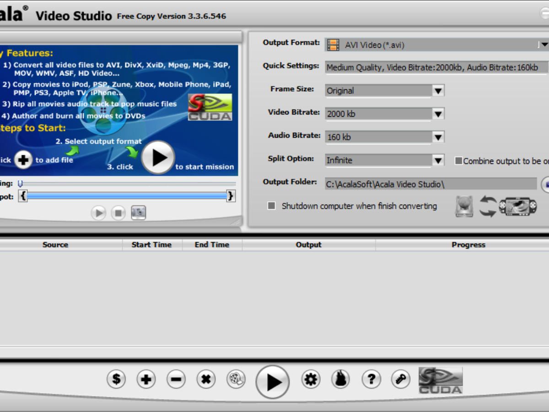Image resolution: width=549 pixels, height=412 pixels.
Task: Click the flame burn DVD icon
Action: (x=341, y=379)
